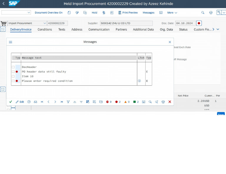Switch to the Conditions tab

click(45, 30)
